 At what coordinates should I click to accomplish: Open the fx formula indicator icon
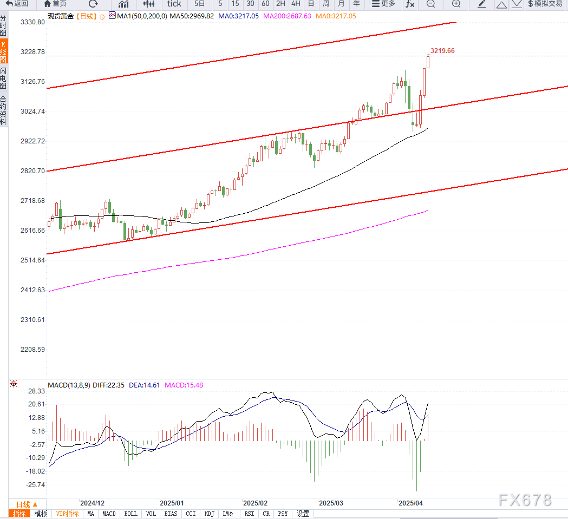click(x=410, y=4)
